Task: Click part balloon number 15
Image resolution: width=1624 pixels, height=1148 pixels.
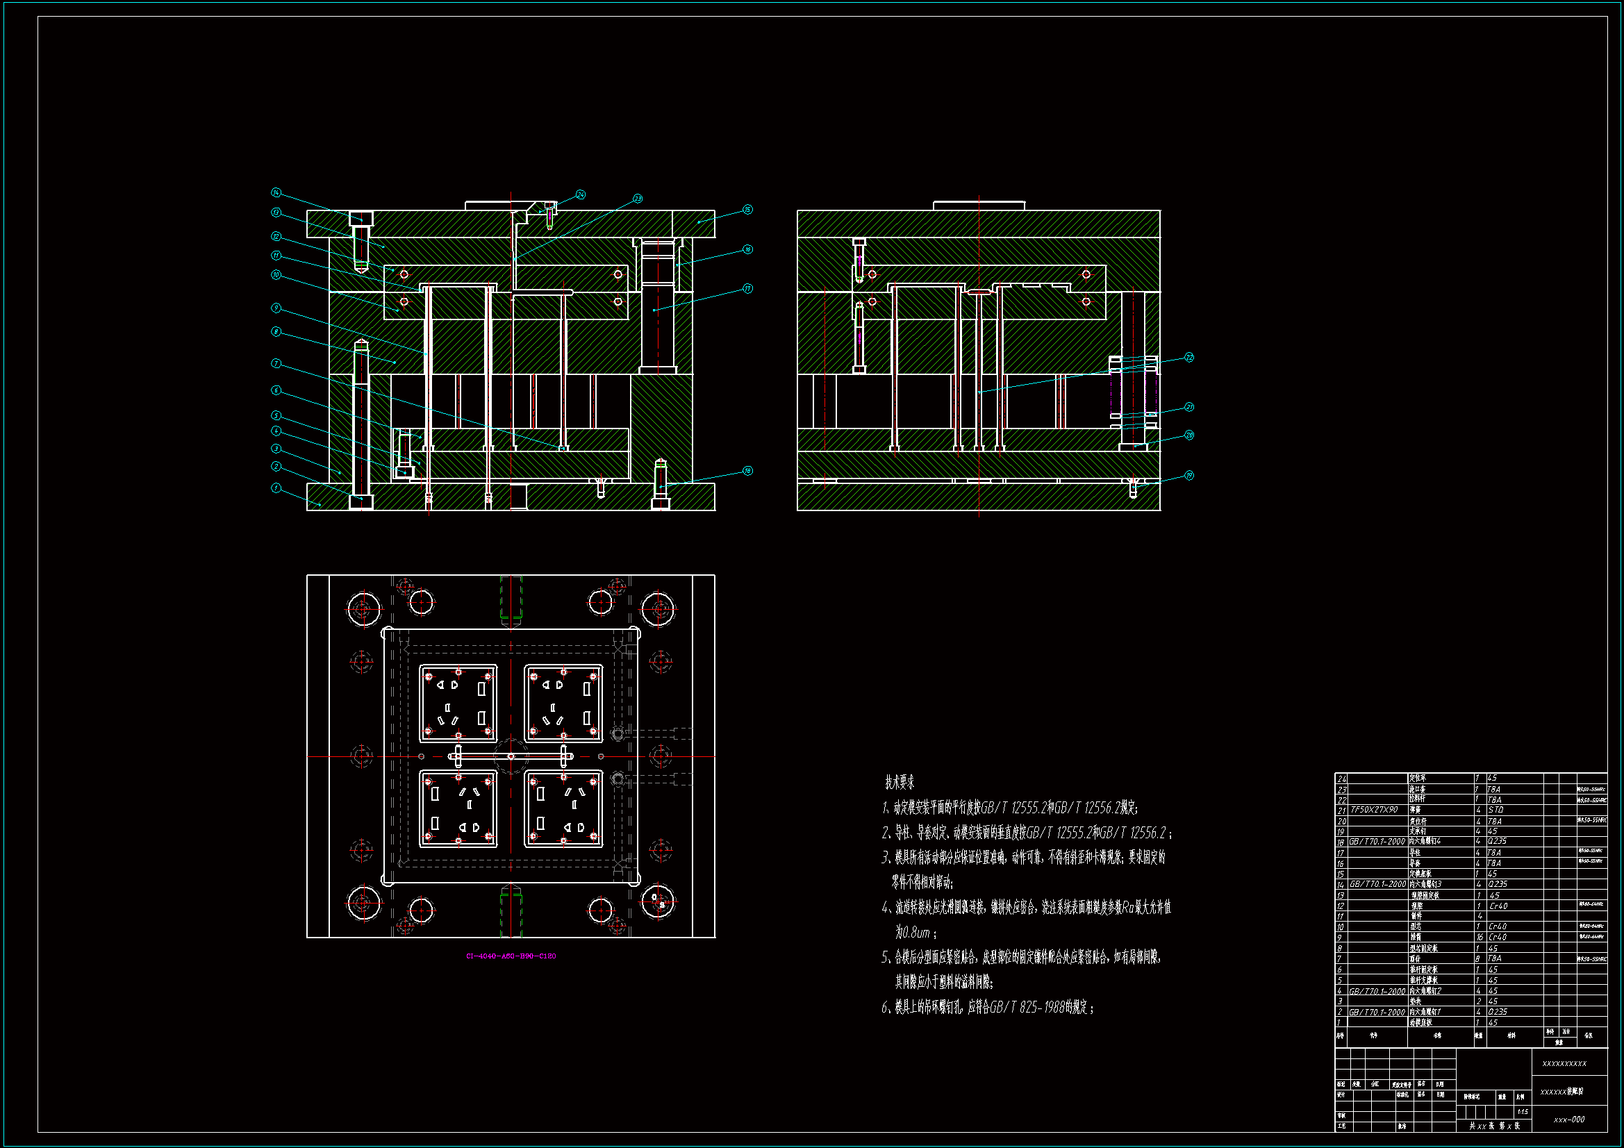Action: [747, 209]
